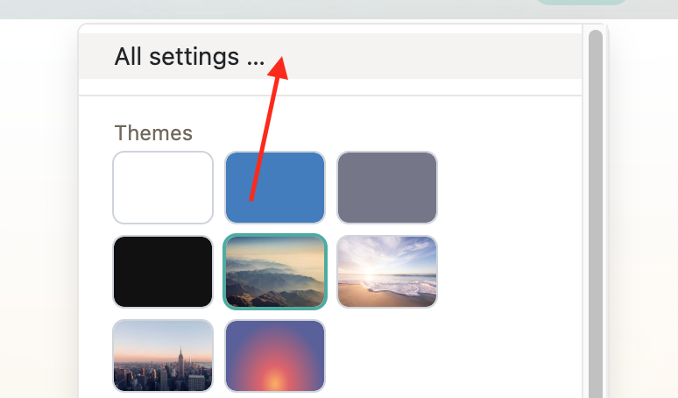Image resolution: width=678 pixels, height=398 pixels.
Task: Click the settings panel vertical scrollbar
Action: click(596, 212)
